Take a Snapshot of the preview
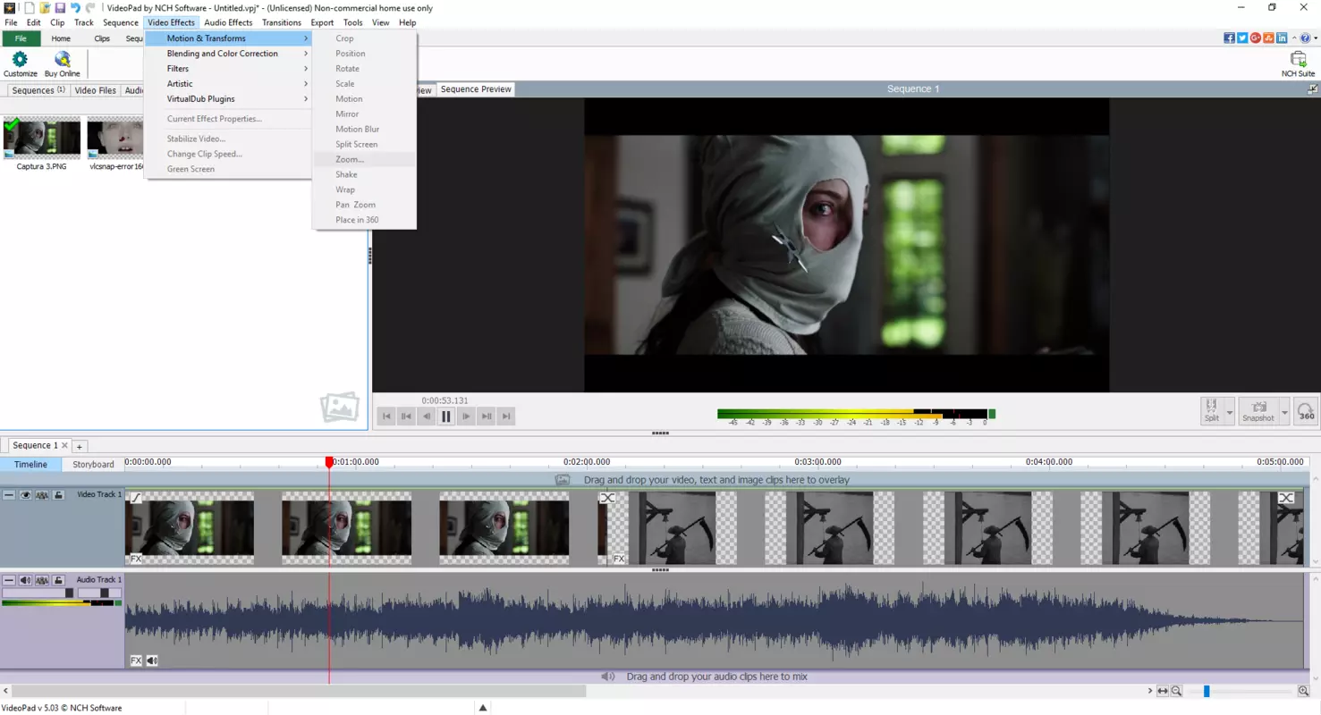This screenshot has width=1321, height=715. (x=1257, y=411)
